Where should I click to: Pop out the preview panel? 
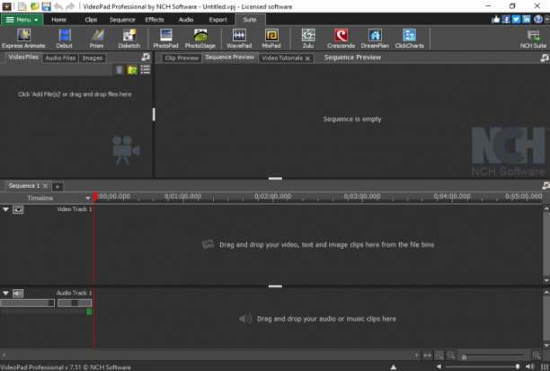click(x=545, y=57)
